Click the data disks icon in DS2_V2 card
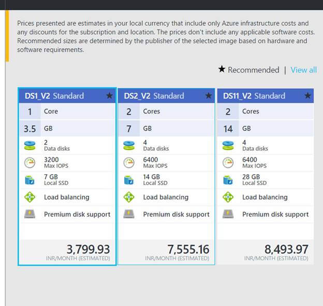Image resolution: width=323 pixels, height=306 pixels. click(129, 145)
